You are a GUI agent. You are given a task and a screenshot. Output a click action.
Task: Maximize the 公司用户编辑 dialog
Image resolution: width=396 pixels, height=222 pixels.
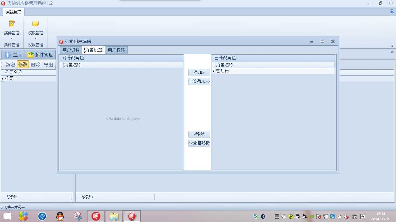[x=322, y=42]
